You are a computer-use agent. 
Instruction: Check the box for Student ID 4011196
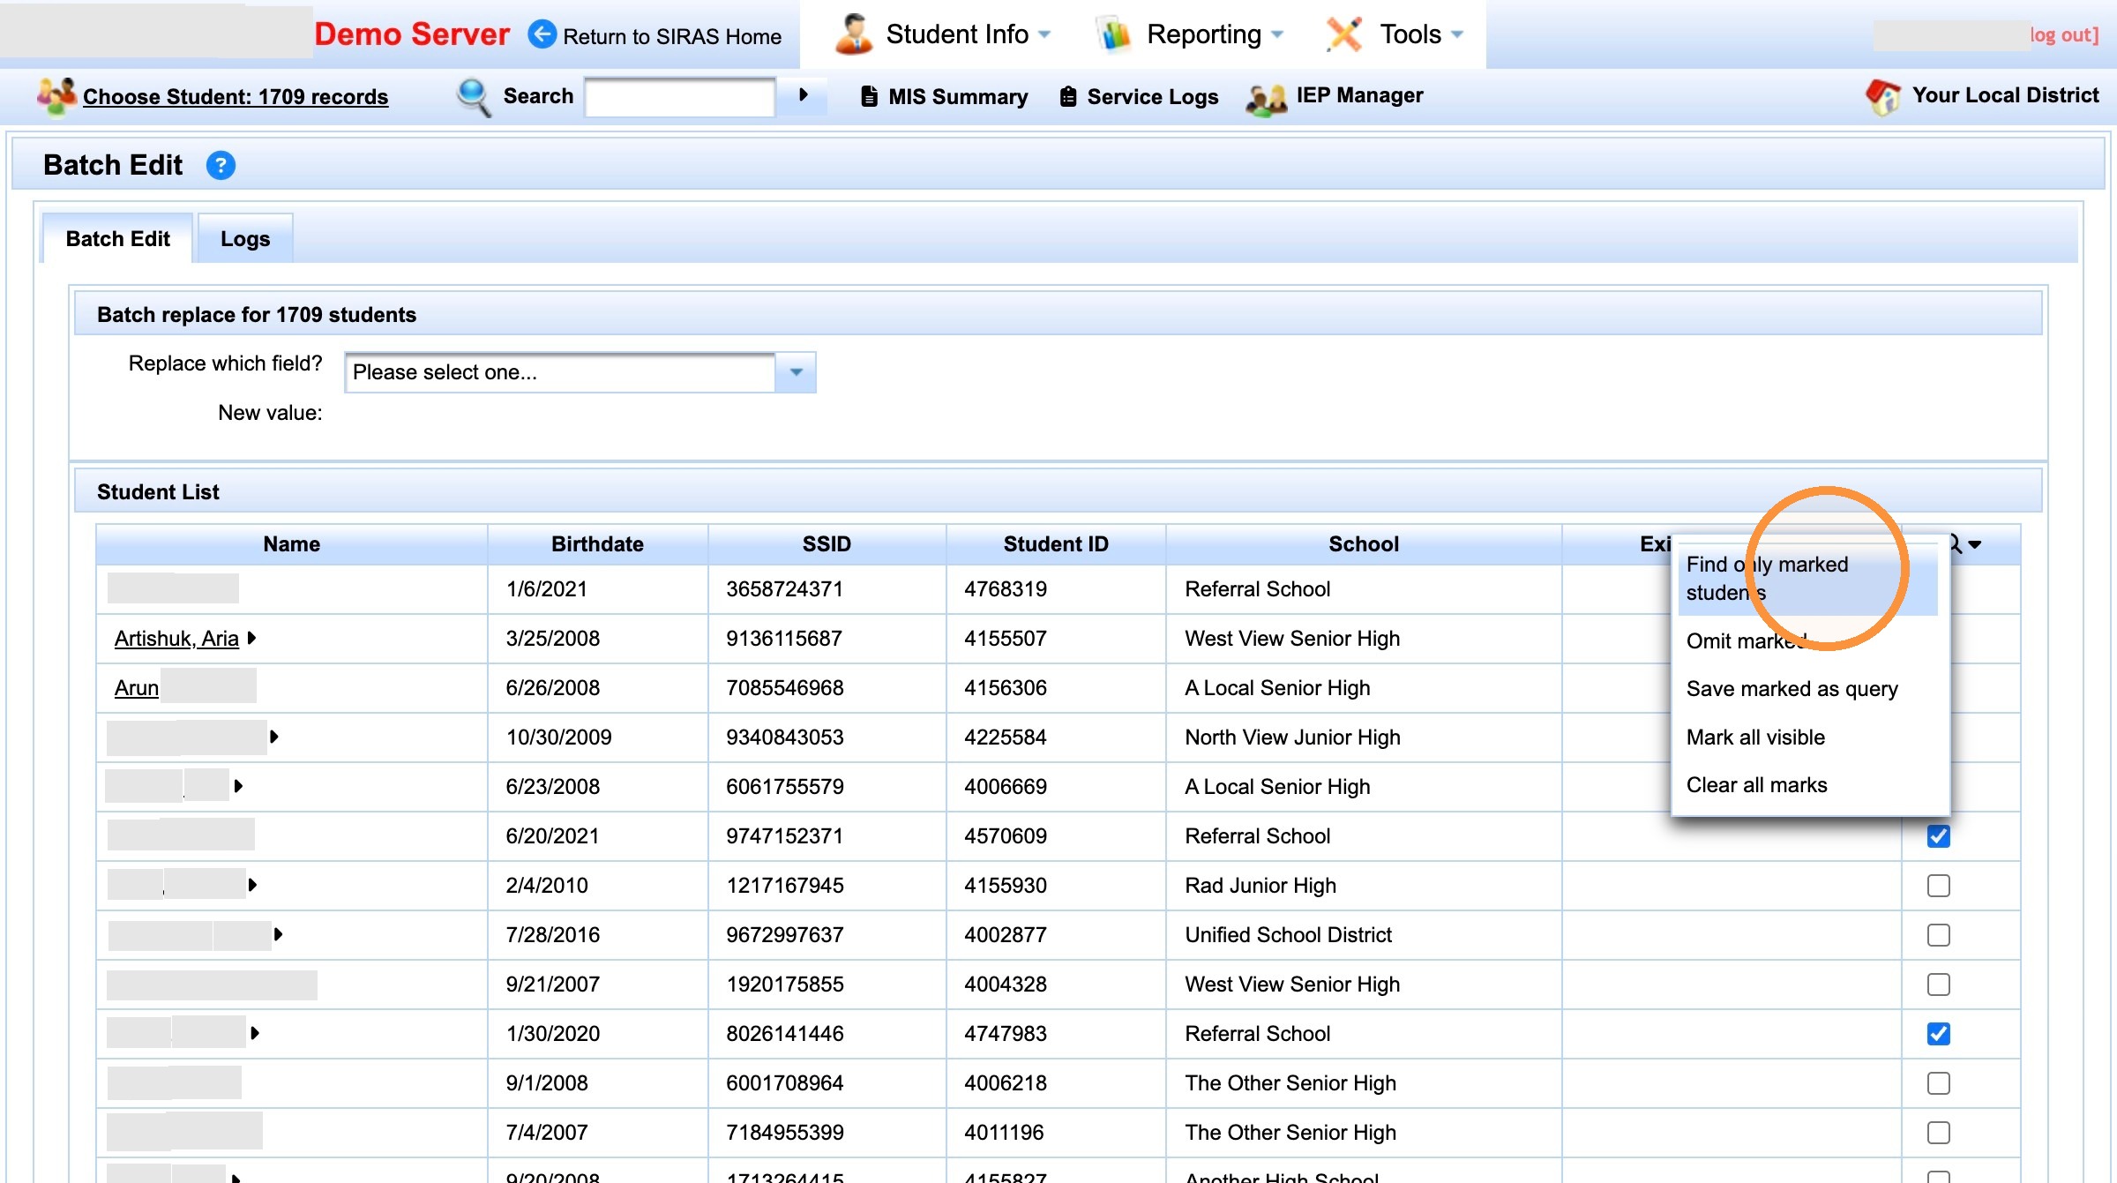1938,1133
